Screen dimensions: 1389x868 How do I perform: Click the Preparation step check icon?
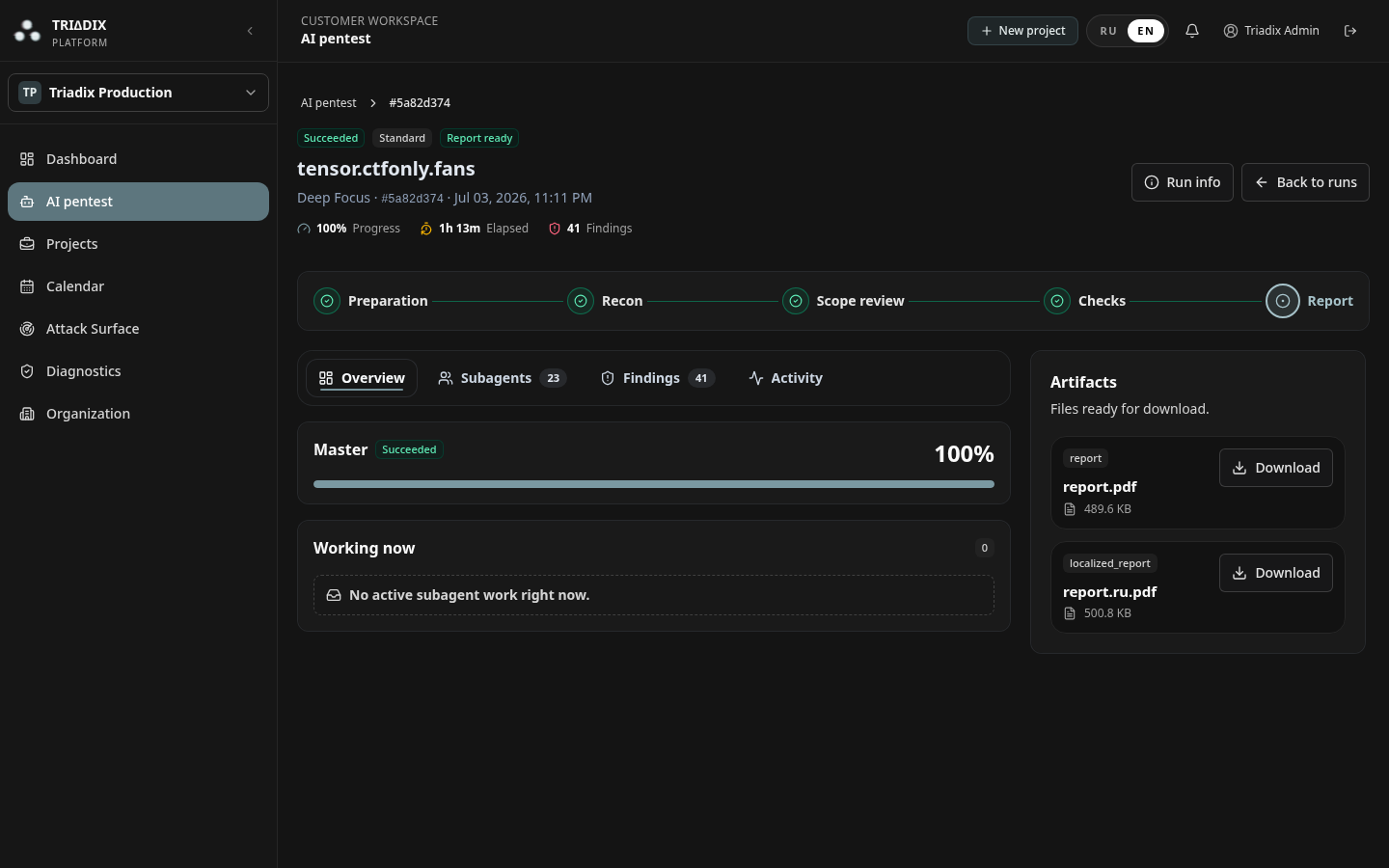[x=327, y=301]
